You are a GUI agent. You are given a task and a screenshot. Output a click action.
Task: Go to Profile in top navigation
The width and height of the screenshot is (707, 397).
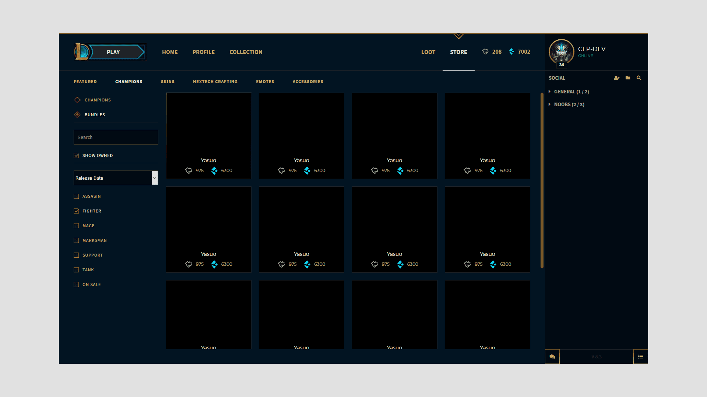click(x=204, y=52)
